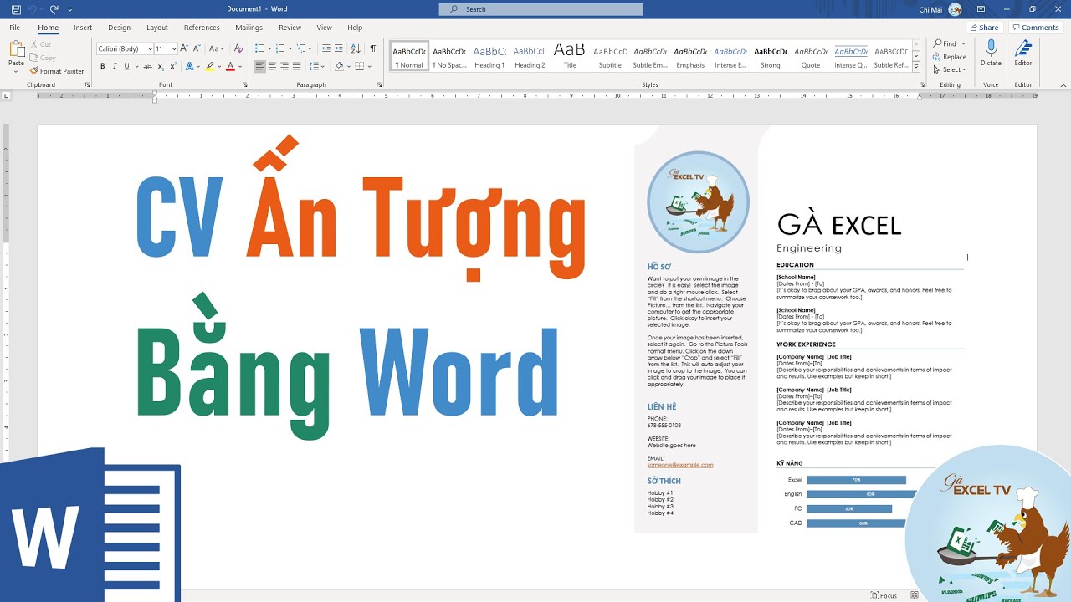
Task: Toggle Justify alignment
Action: [296, 66]
